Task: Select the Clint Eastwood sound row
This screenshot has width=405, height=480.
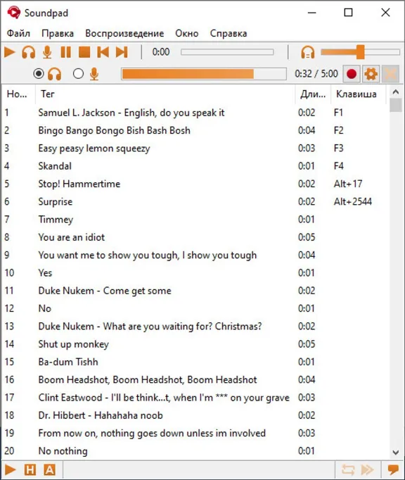Action: pyautogui.click(x=195, y=398)
